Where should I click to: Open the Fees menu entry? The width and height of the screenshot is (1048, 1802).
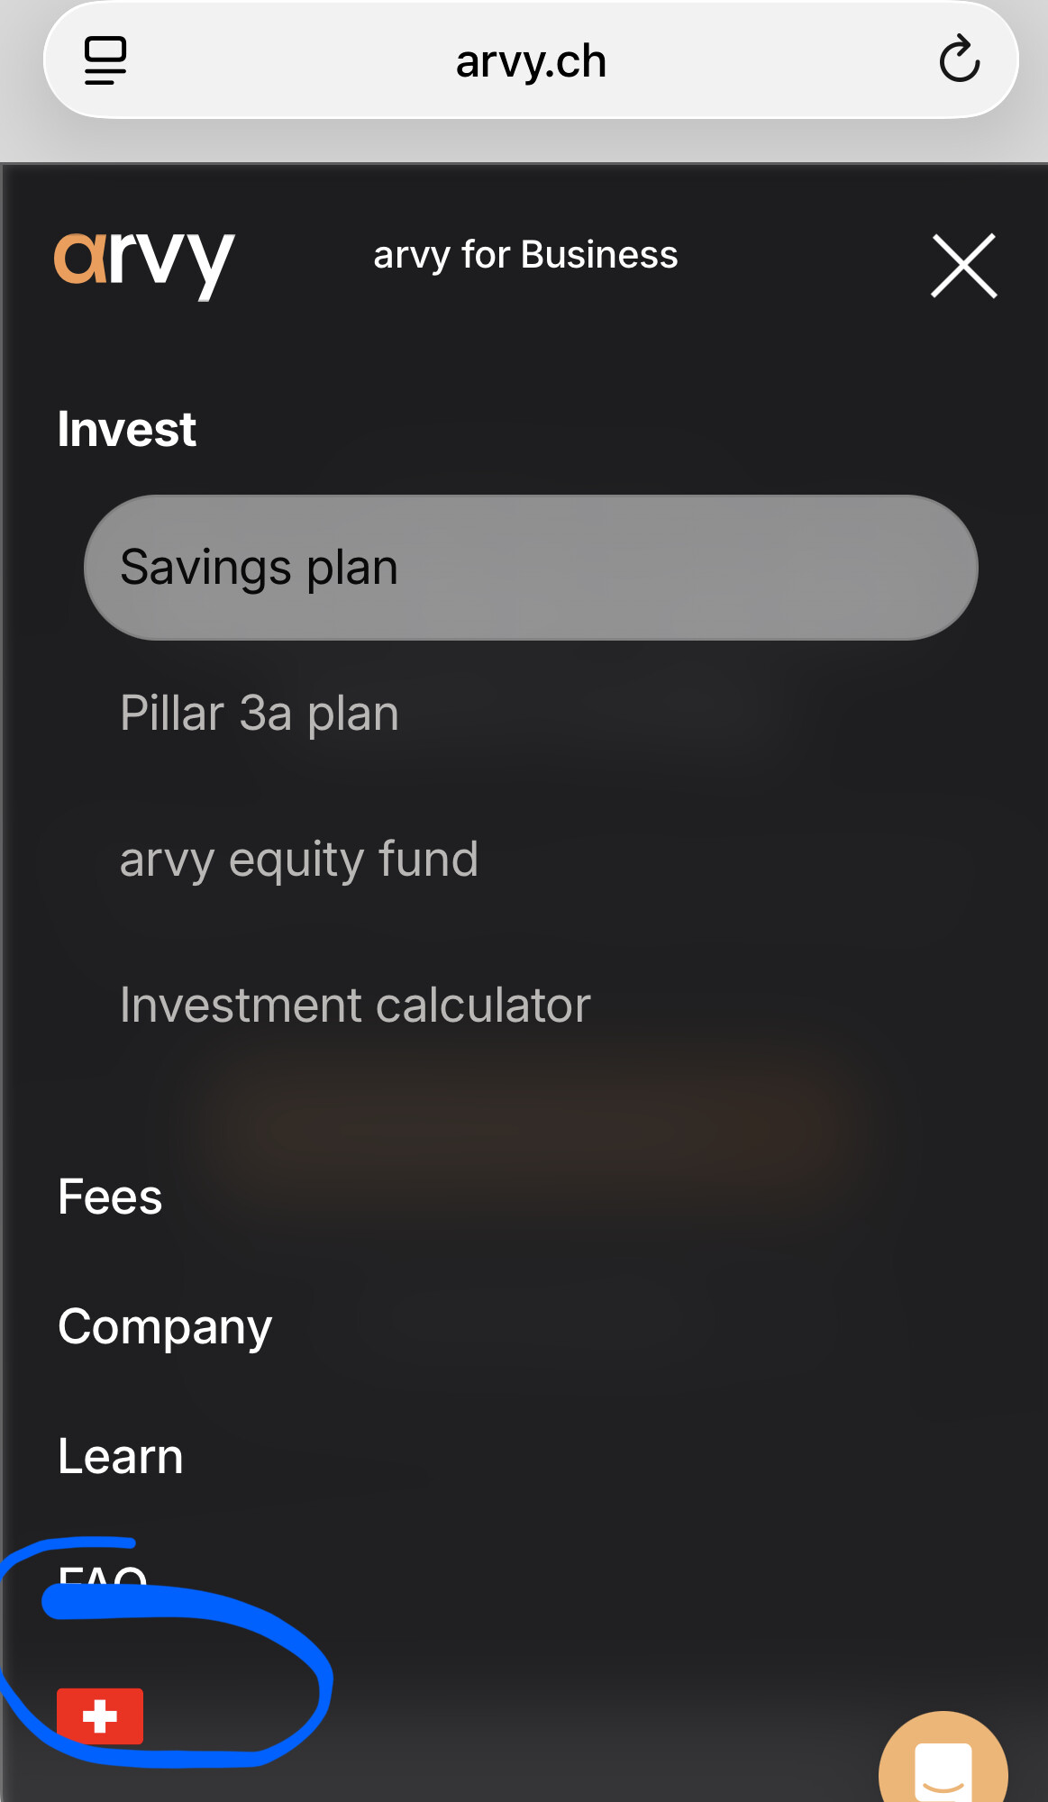click(x=110, y=1197)
